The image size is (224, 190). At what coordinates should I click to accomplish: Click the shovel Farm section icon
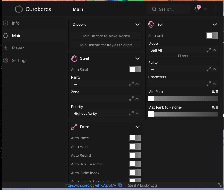pos(74,127)
